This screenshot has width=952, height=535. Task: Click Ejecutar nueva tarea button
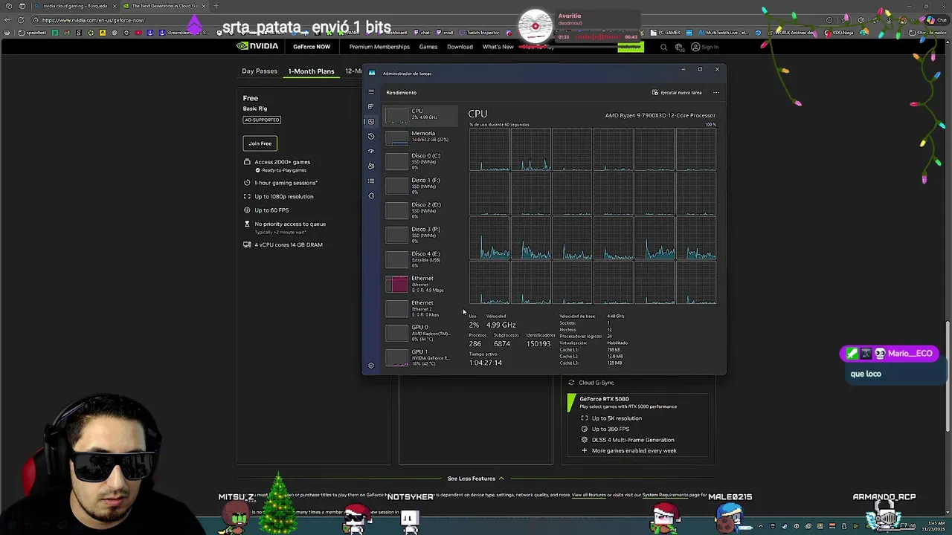pos(677,93)
